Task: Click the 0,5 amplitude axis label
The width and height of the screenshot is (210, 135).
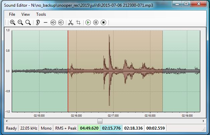Action: tap(8, 51)
